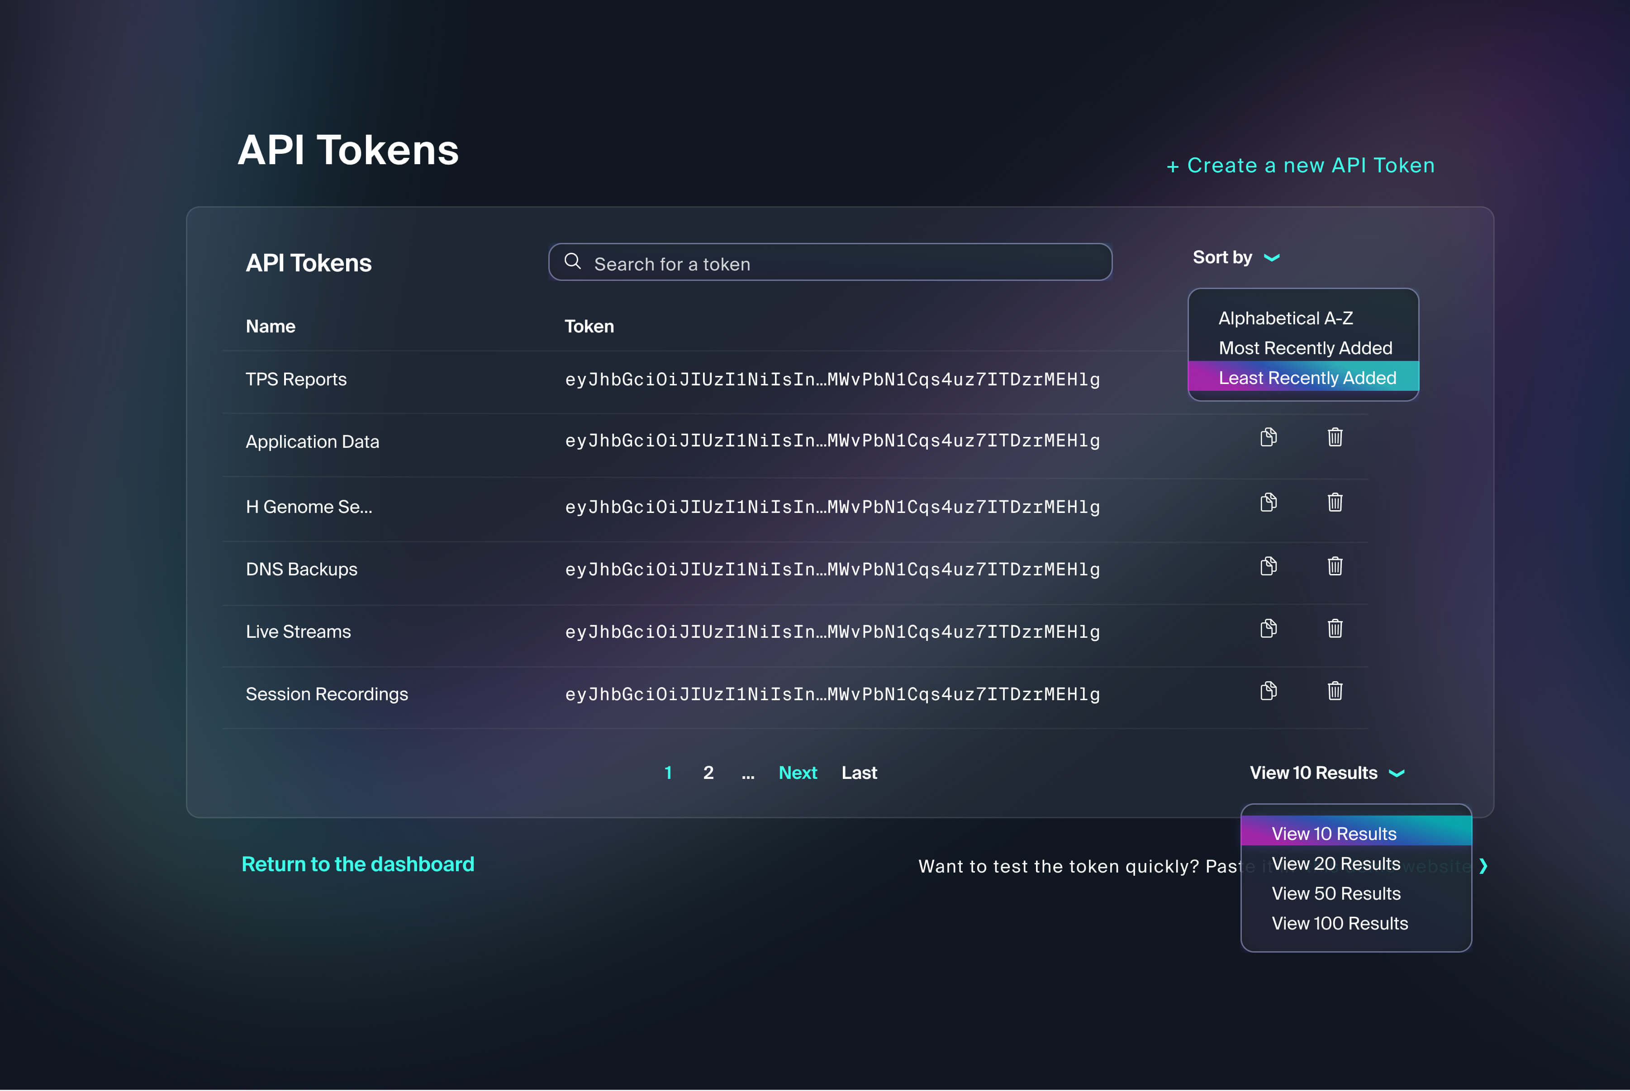Viewport: 1630px width, 1091px height.
Task: Sort tokens by Alphabetical A-Z
Action: tap(1285, 318)
